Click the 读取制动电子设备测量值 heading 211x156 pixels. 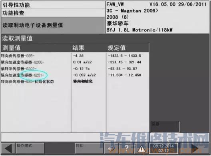pyautogui.click(x=33, y=25)
